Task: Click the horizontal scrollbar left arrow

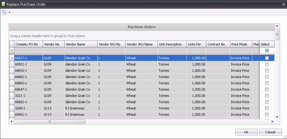Action: (x=11, y=122)
